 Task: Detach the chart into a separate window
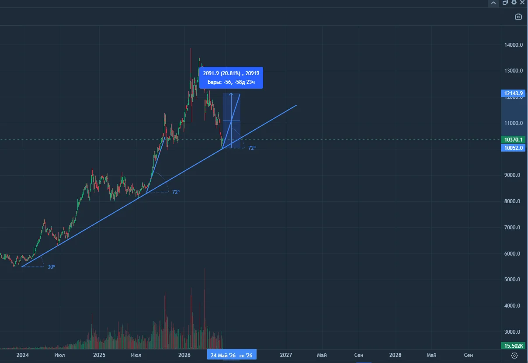point(505,3)
